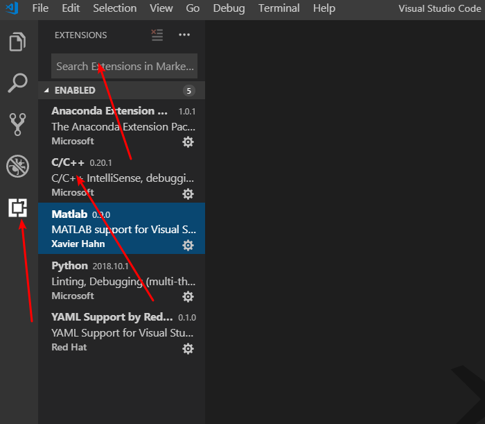The width and height of the screenshot is (485, 424).
Task: Select the Python extension entry
Action: click(121, 280)
